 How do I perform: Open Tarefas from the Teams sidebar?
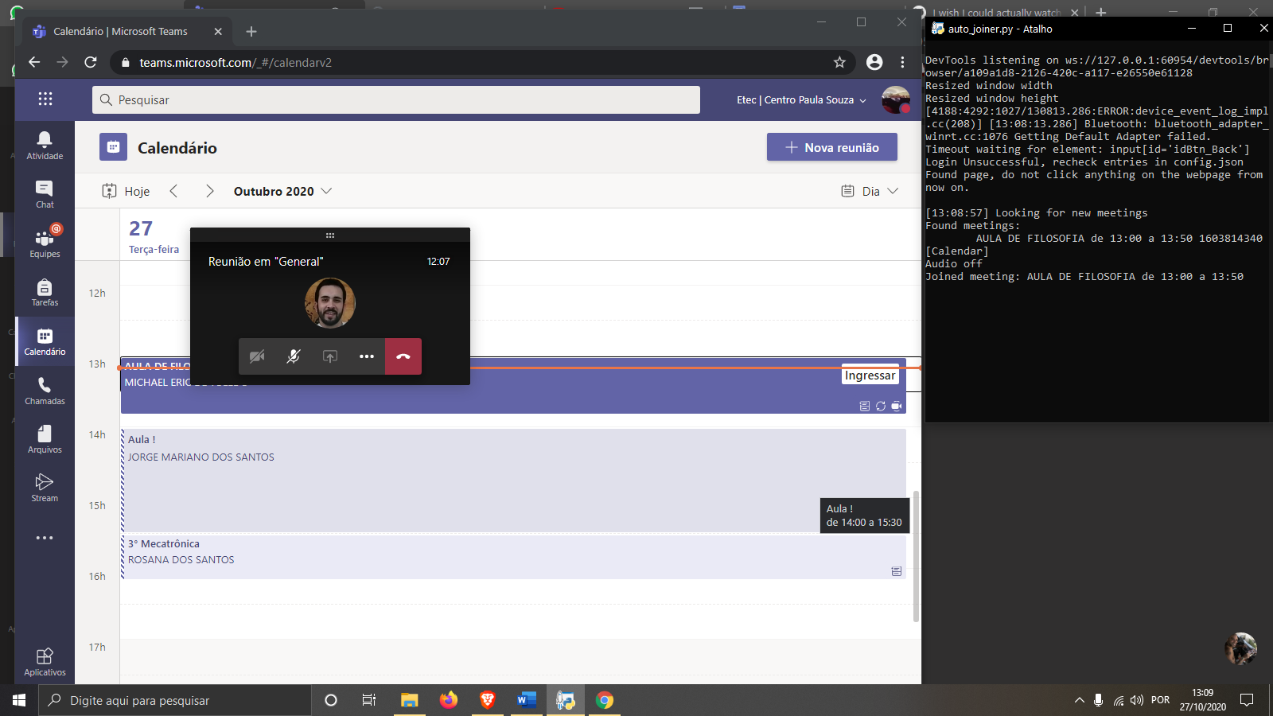tap(44, 291)
